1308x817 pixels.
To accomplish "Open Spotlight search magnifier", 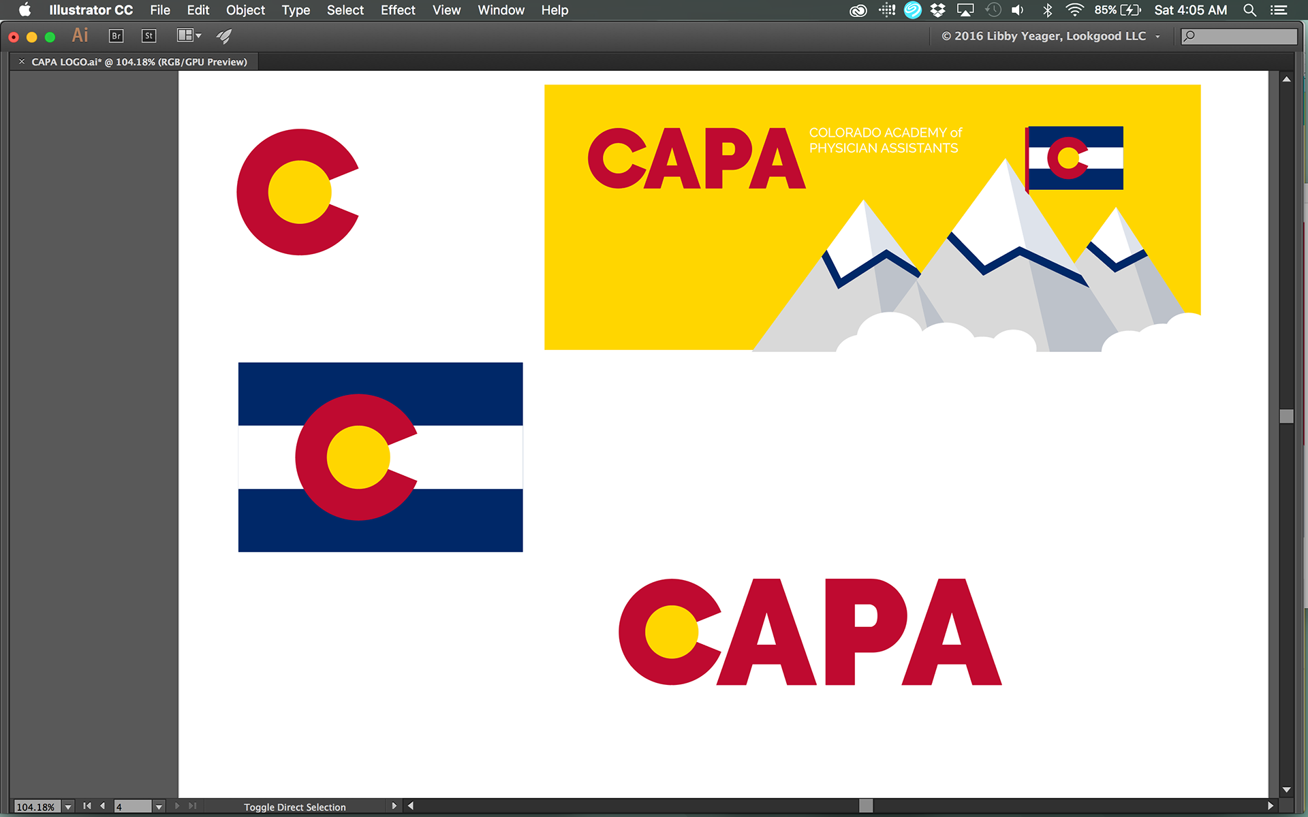I will click(x=1249, y=10).
